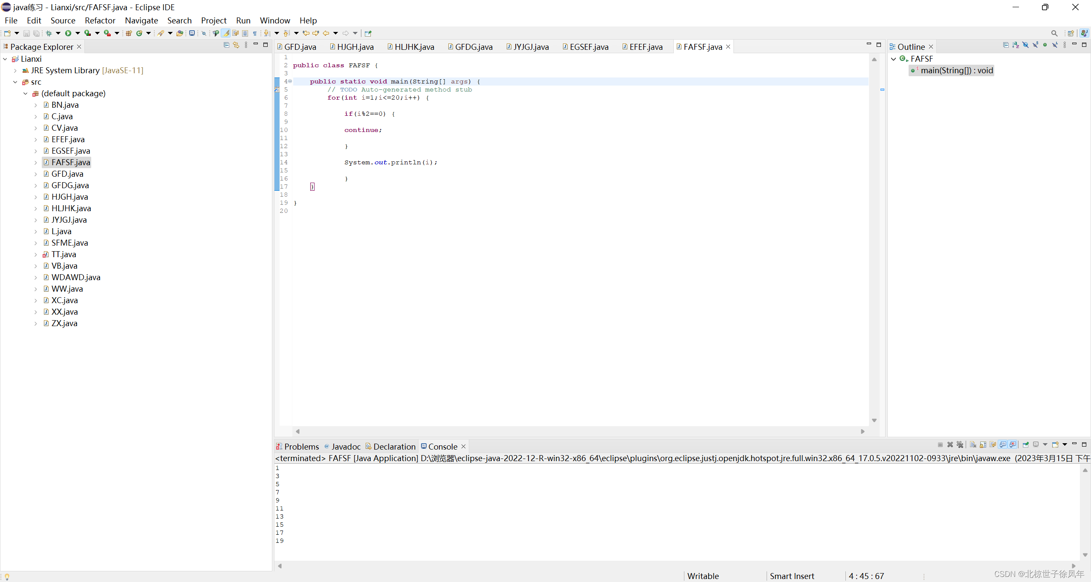1091x582 pixels.
Task: Toggle Scroll Lock in Console toolbar
Action: point(983,444)
